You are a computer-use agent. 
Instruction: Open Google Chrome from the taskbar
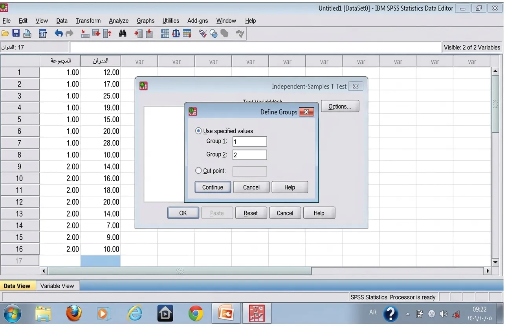(x=196, y=314)
